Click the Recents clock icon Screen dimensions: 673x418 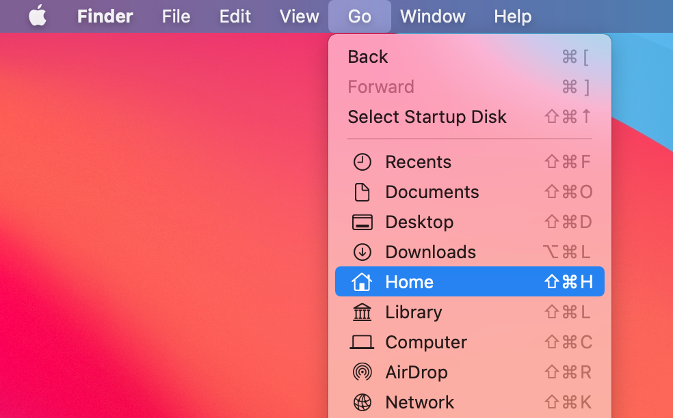point(362,162)
